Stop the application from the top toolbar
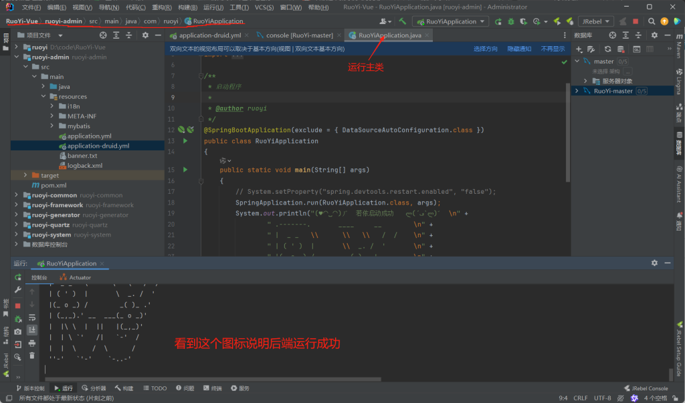 point(635,21)
